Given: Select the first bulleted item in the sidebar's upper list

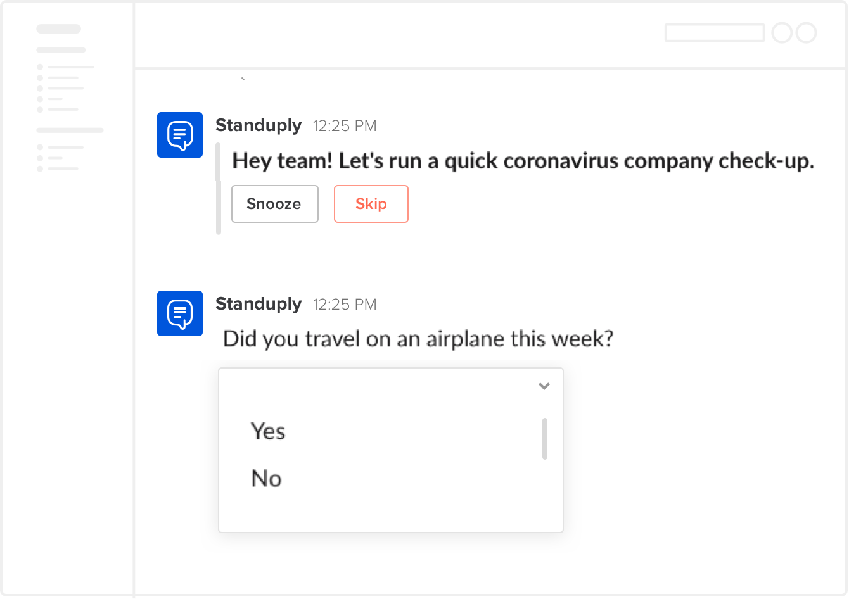Looking at the screenshot, I should coord(66,66).
